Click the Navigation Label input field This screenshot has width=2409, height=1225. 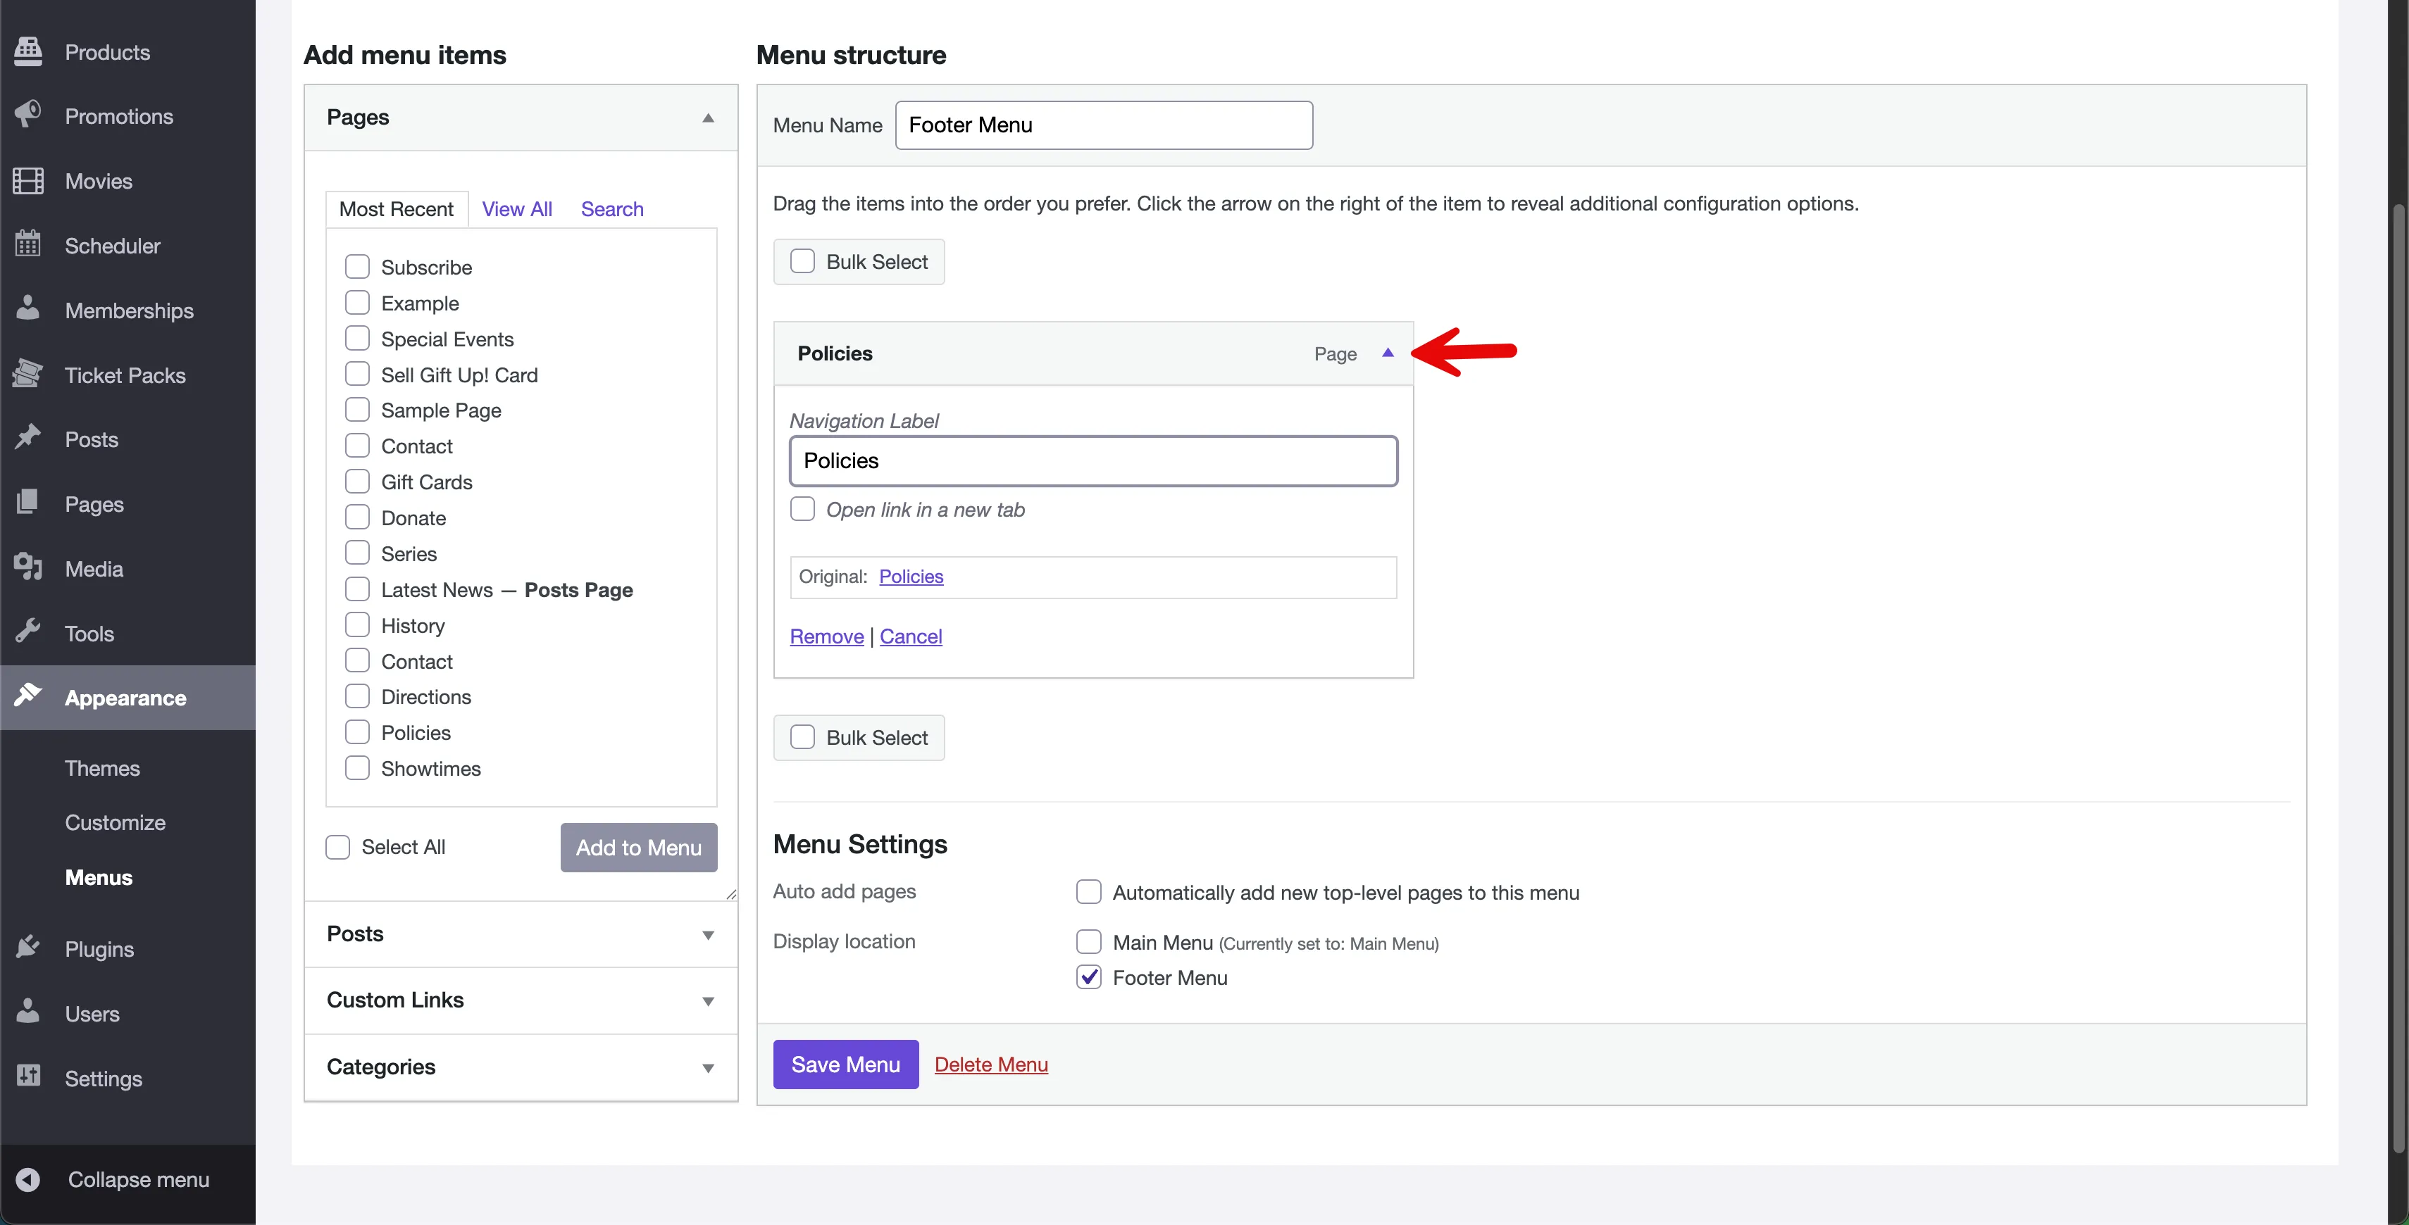click(x=1093, y=460)
